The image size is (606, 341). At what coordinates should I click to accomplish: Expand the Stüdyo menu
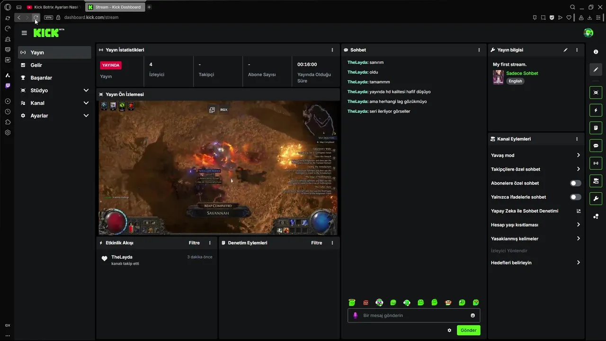(x=54, y=90)
